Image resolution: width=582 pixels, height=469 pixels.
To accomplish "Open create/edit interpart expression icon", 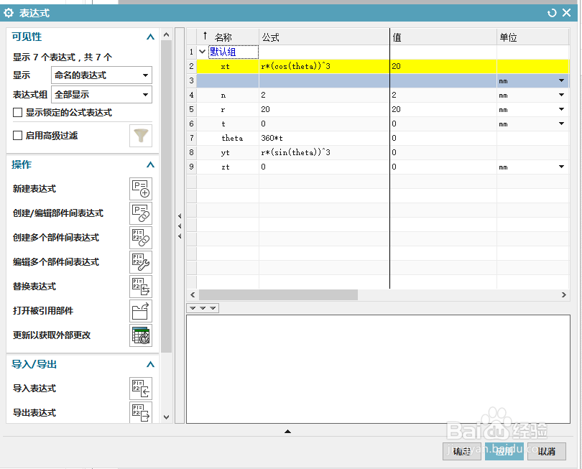I will [x=141, y=213].
